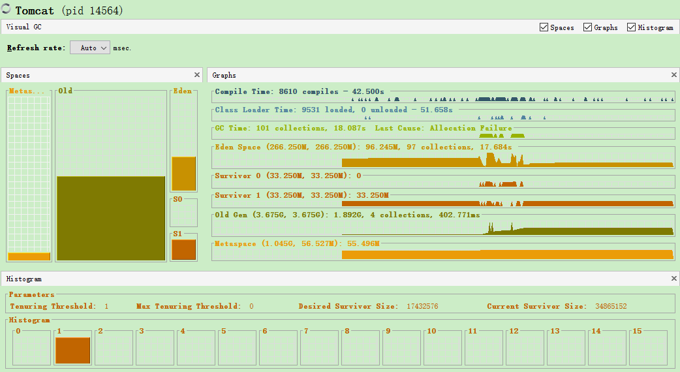
Task: Click the Survivor 1 graph label
Action: point(302,195)
